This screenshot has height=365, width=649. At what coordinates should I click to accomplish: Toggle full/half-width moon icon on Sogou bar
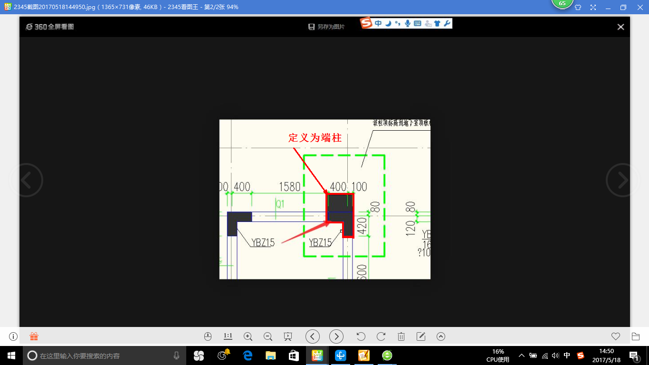click(388, 23)
